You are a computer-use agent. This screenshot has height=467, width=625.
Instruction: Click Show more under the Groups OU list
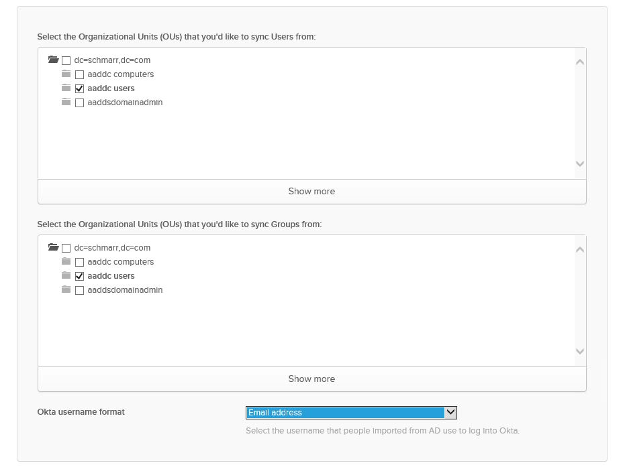point(311,379)
